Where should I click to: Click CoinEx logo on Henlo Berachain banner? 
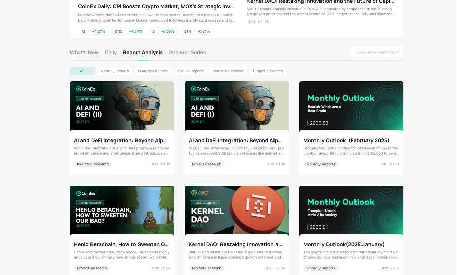tap(85, 193)
